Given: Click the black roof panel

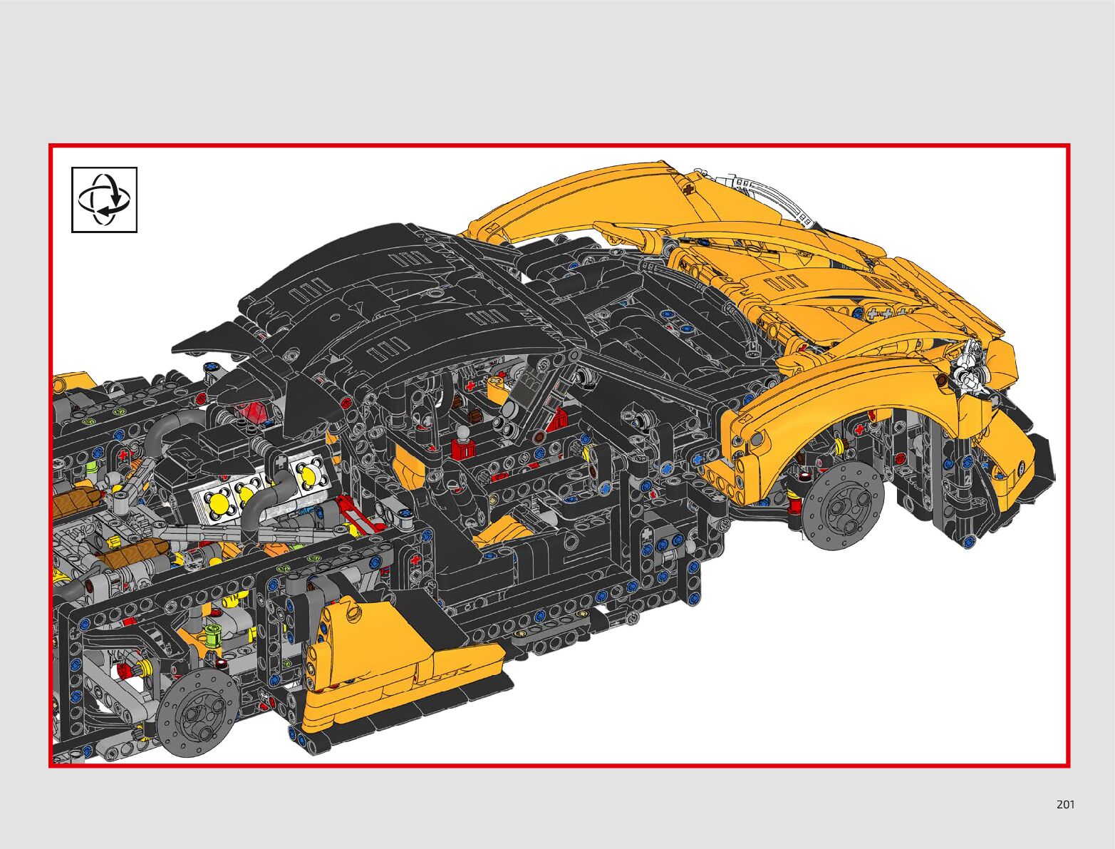Looking at the screenshot, I should [427, 285].
